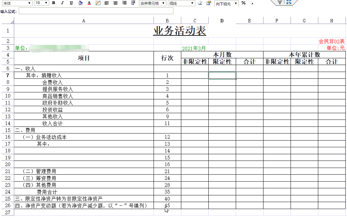Screen dimensions: 347x218
Task: Open the fill color bucket tool
Action: click(80, 3)
